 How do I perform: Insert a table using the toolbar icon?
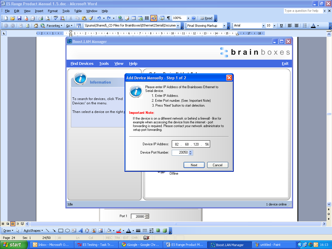[133, 18]
